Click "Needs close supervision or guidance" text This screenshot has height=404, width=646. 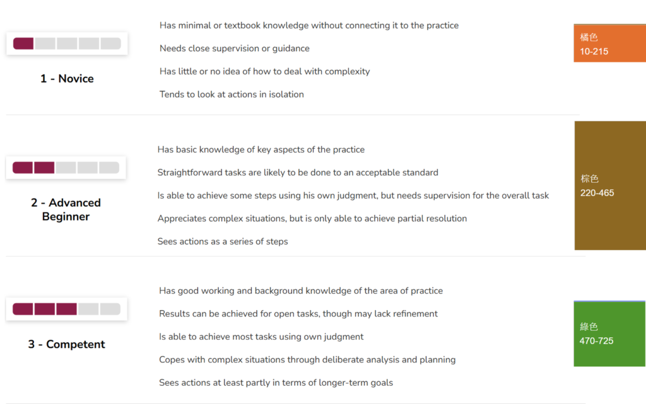tap(235, 49)
